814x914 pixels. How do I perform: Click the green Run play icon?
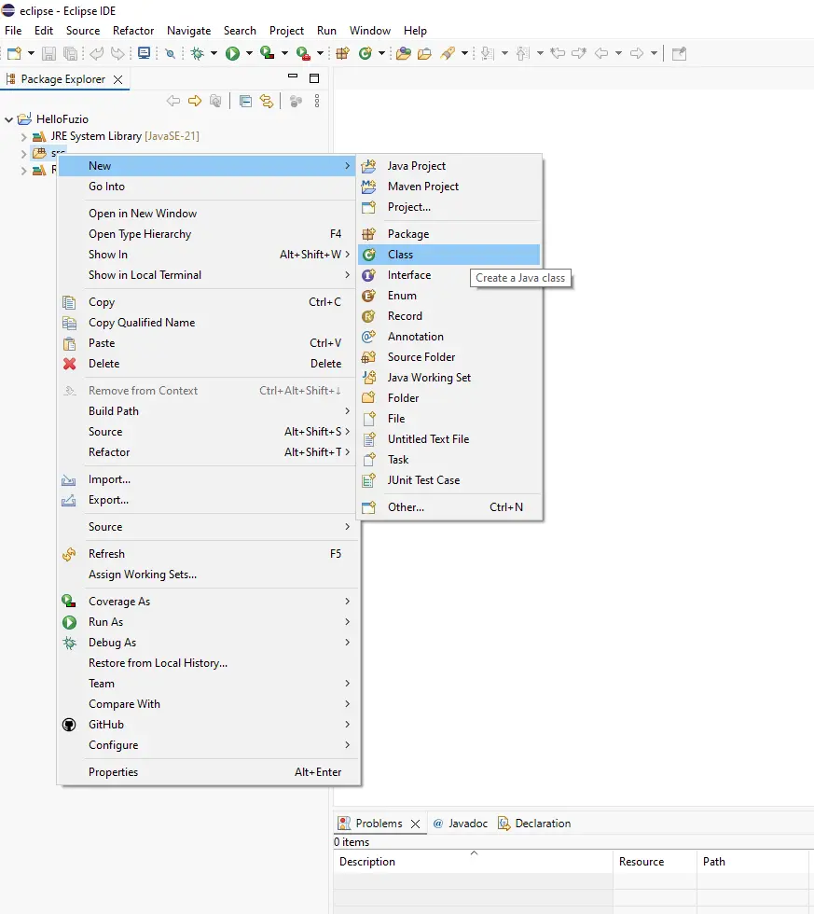click(x=232, y=54)
